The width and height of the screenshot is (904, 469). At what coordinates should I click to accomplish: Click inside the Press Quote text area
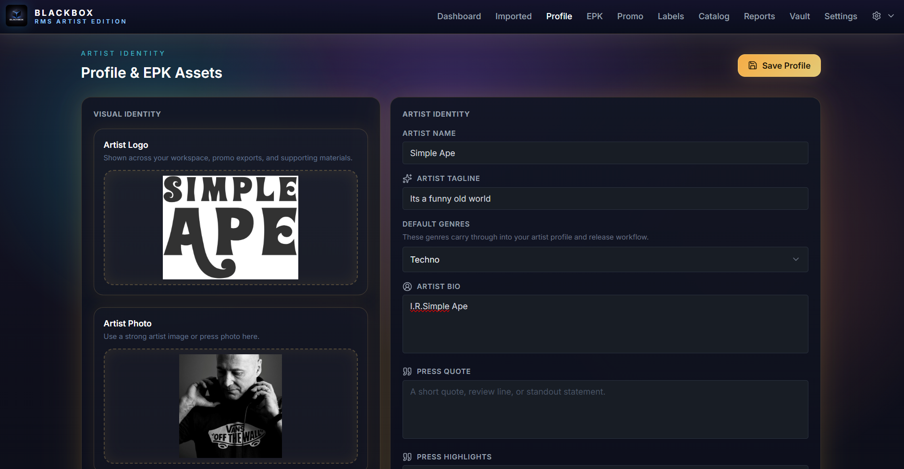605,409
